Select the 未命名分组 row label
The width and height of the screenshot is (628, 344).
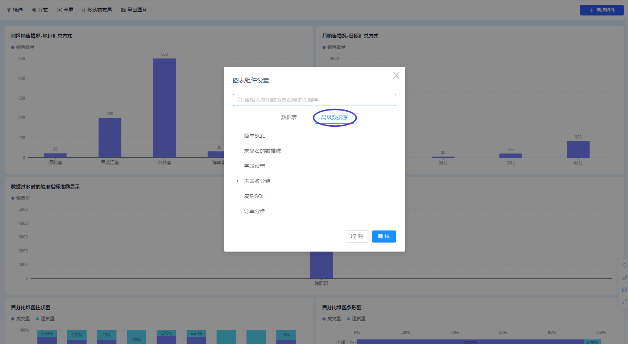[257, 181]
